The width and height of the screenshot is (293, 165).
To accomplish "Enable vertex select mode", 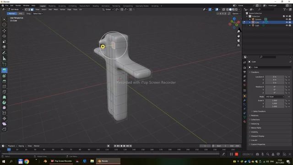I will tap(26, 9).
